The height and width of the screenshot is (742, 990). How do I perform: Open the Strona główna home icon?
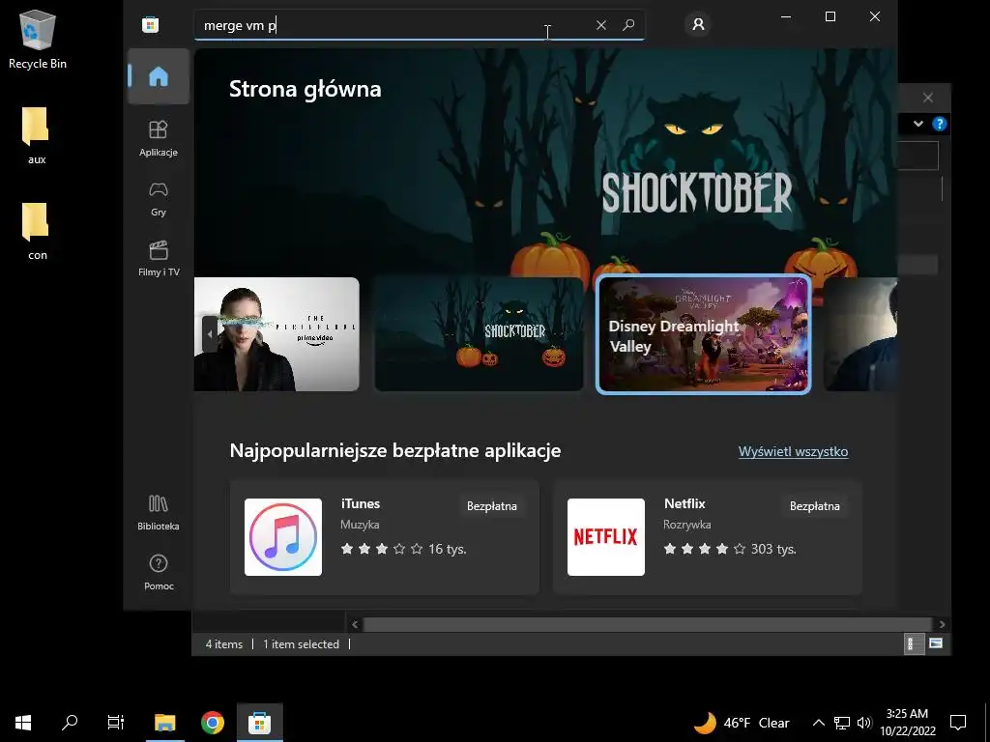click(159, 76)
